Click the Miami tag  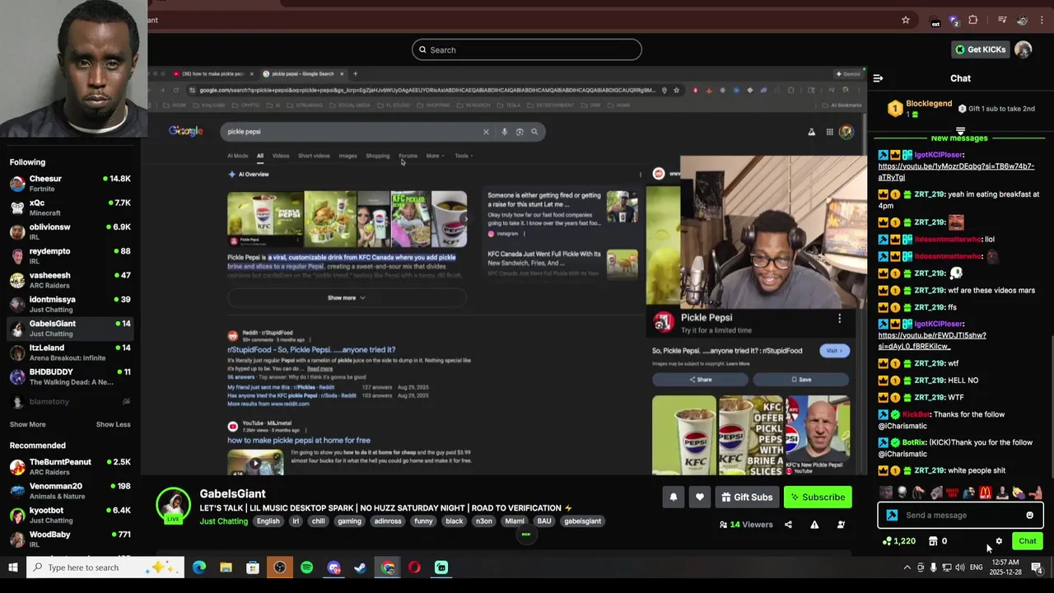[x=515, y=521]
